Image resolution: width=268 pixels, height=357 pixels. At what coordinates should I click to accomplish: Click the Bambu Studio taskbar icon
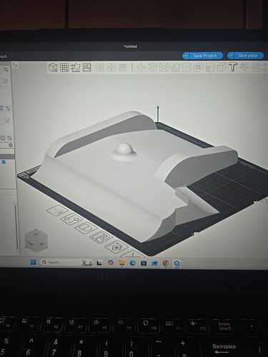(x=177, y=263)
